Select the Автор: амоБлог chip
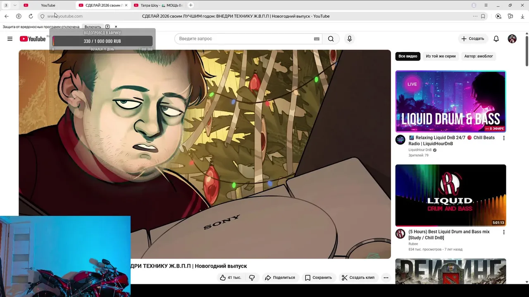This screenshot has width=529, height=297. coord(479,56)
